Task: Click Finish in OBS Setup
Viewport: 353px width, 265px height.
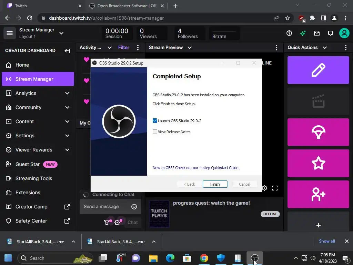Action: [x=215, y=184]
